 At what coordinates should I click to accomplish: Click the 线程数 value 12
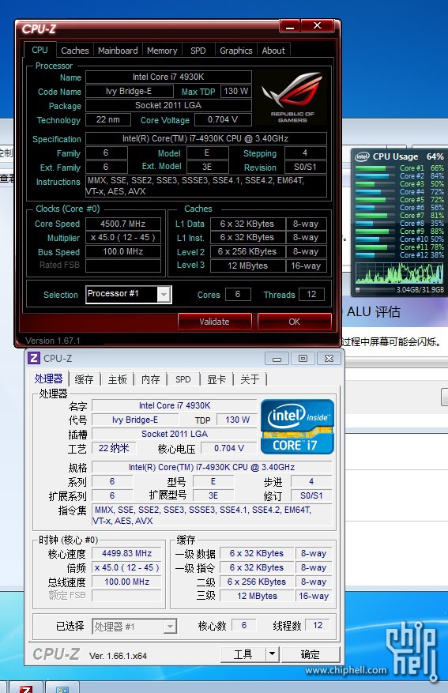coord(318,625)
